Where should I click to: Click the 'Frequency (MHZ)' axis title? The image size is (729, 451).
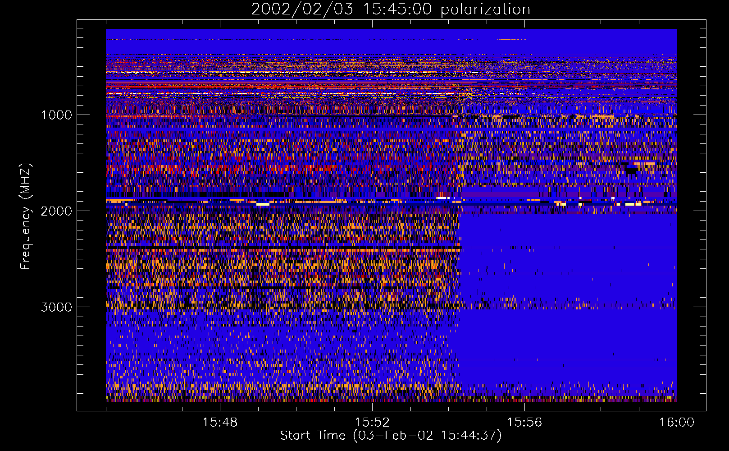pyautogui.click(x=26, y=216)
